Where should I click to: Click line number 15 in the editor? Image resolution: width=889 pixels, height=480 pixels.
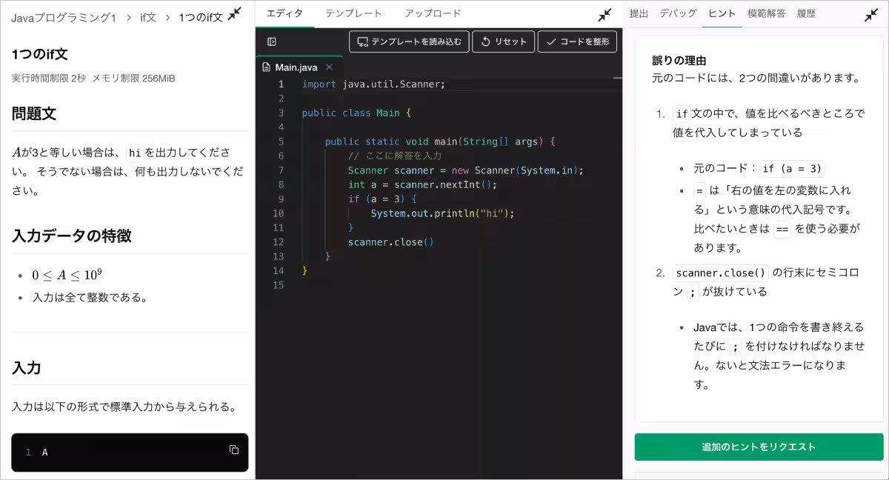click(x=279, y=284)
